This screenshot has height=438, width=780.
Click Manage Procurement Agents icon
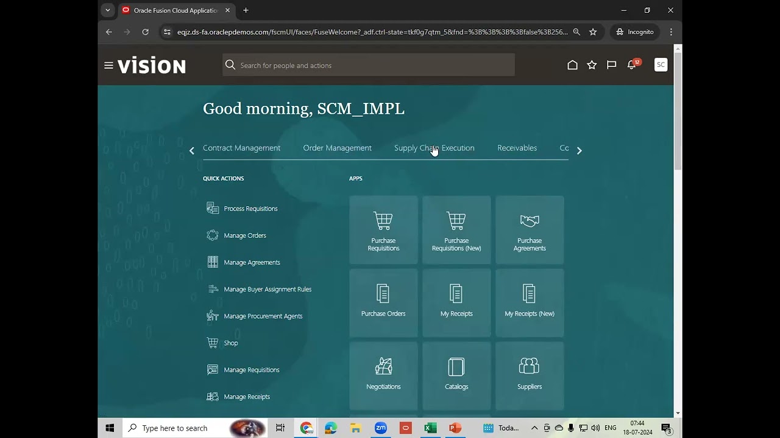point(213,316)
